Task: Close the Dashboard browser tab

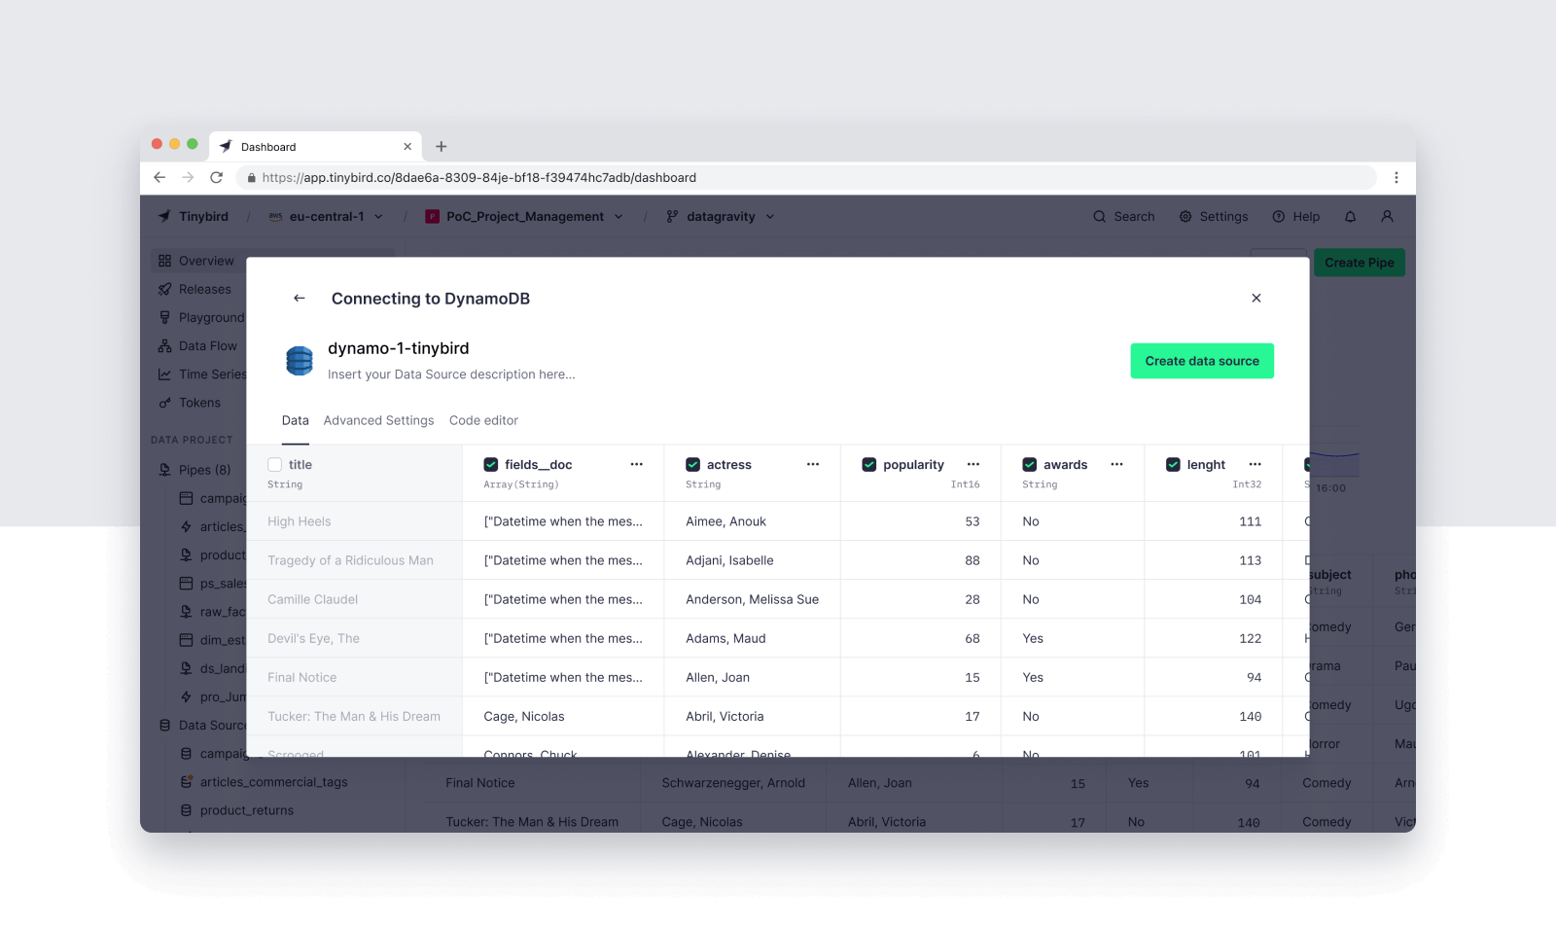Action: (x=407, y=147)
